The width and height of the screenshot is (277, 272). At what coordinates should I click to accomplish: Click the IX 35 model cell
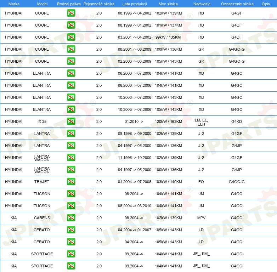(x=42, y=121)
